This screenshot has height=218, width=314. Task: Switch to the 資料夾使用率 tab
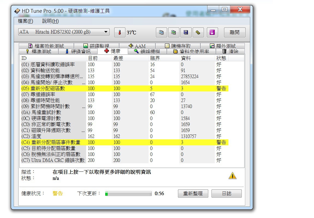[x=191, y=51]
